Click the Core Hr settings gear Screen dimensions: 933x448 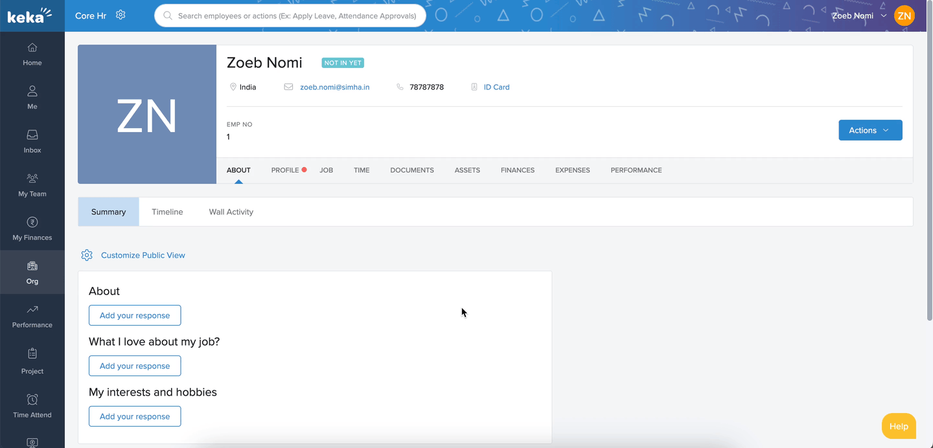coord(121,15)
